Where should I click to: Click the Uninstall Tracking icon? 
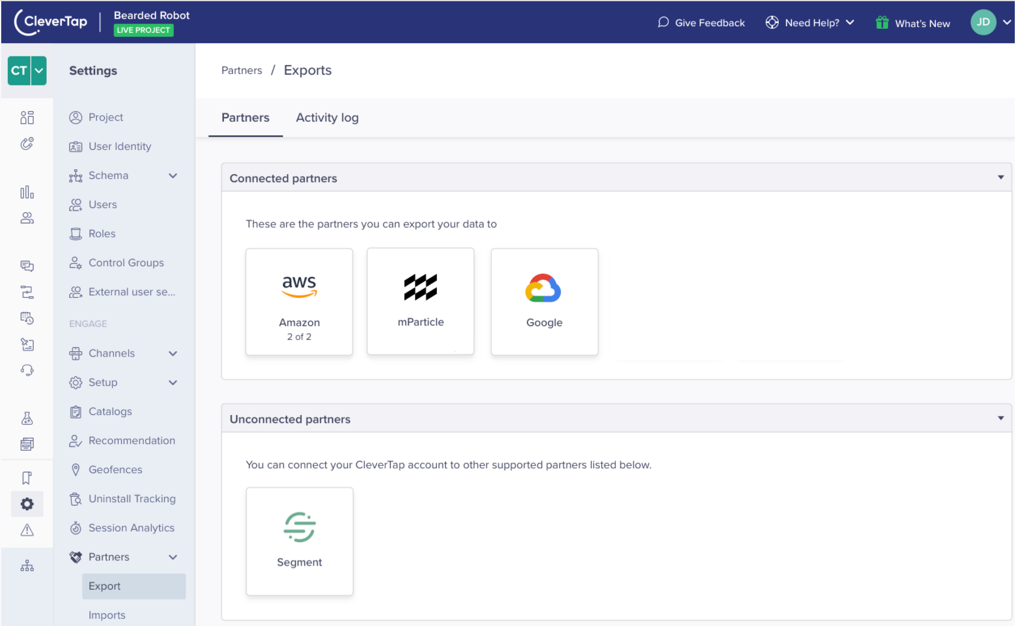point(76,499)
